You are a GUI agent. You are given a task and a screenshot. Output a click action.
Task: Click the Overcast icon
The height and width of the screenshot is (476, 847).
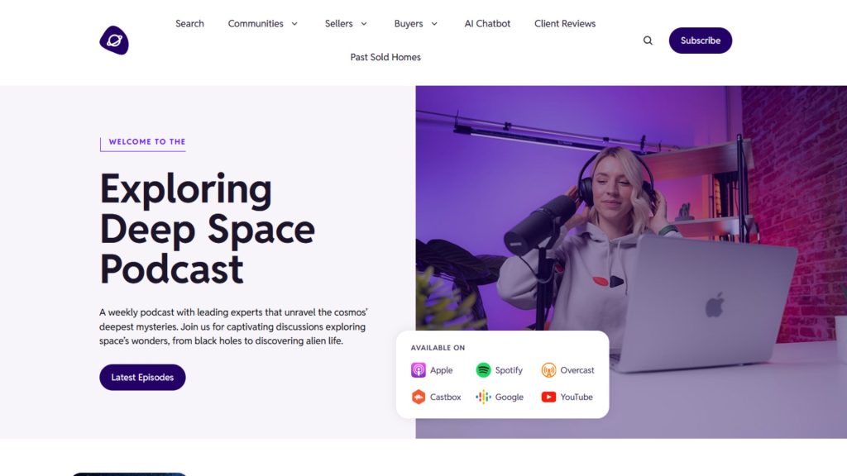pyautogui.click(x=548, y=370)
